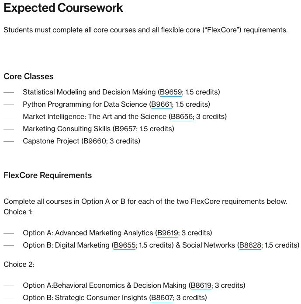Click the Choice 1 label
This screenshot has height=304, width=301.
[18, 212]
